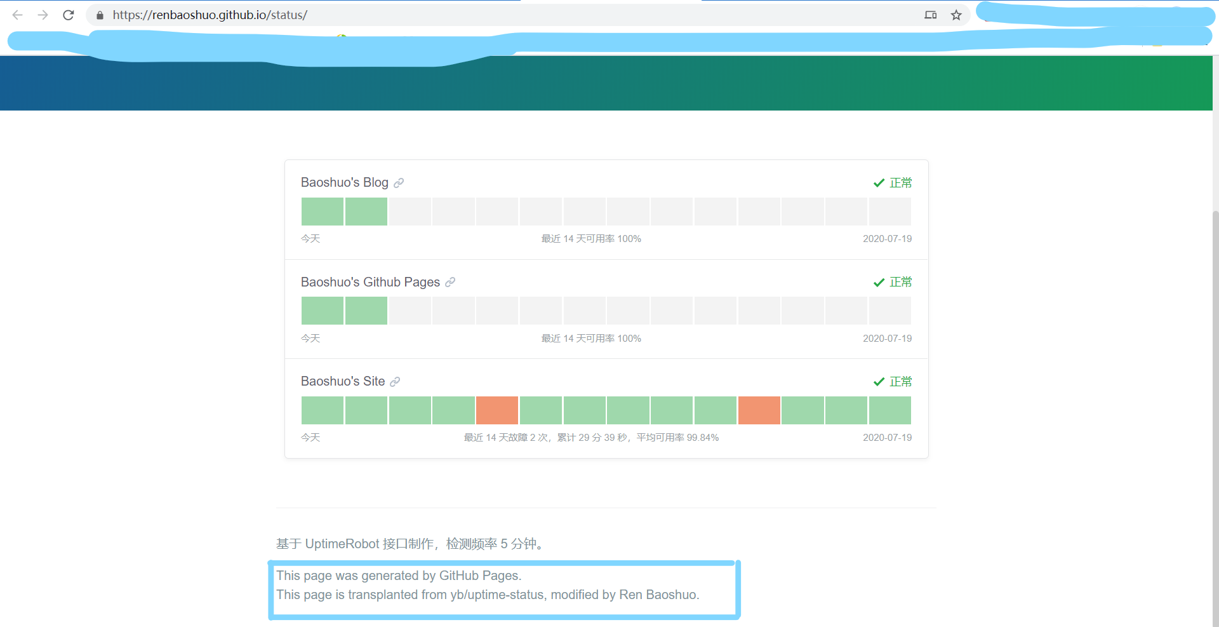
Task: Select last grey bar in Github Pages row
Action: [890, 311]
